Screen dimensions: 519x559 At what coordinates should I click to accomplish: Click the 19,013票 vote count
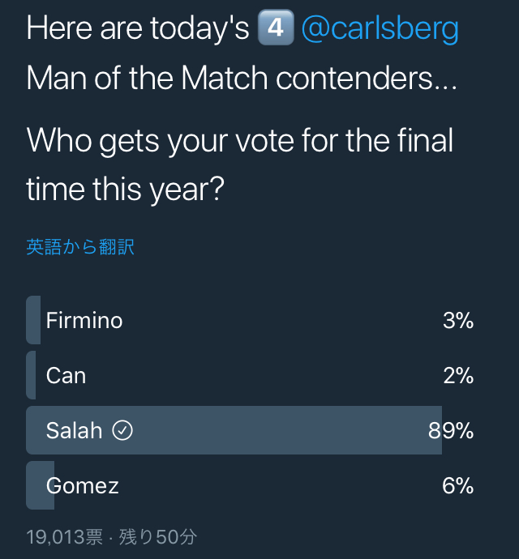[64, 536]
